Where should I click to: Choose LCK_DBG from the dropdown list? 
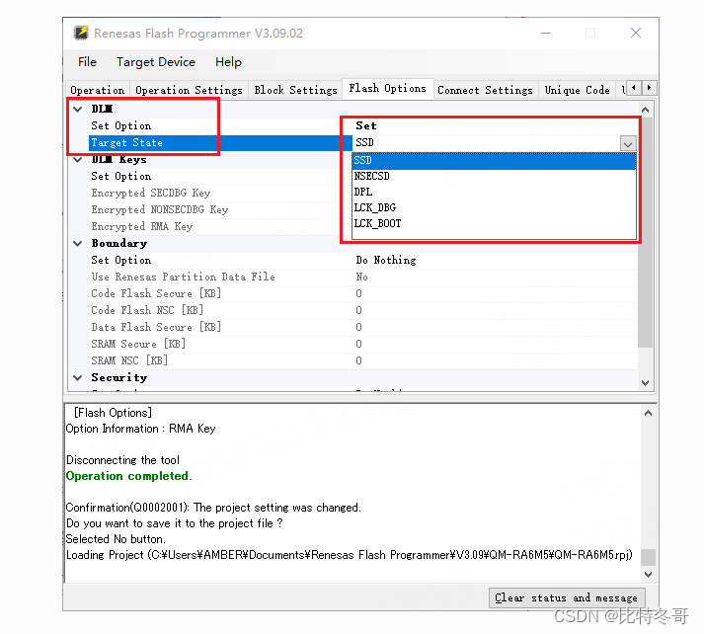point(494,207)
